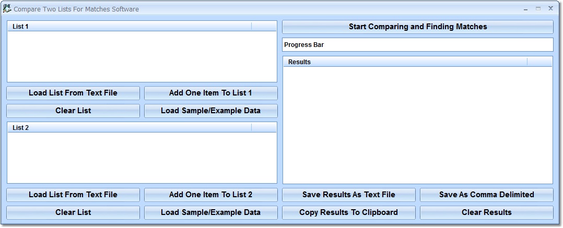This screenshot has width=563, height=228.
Task: Add one item to List 2
Action: click(210, 195)
